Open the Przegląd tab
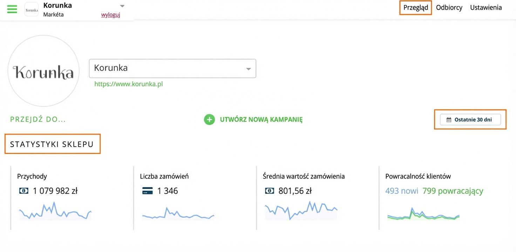 pos(415,8)
